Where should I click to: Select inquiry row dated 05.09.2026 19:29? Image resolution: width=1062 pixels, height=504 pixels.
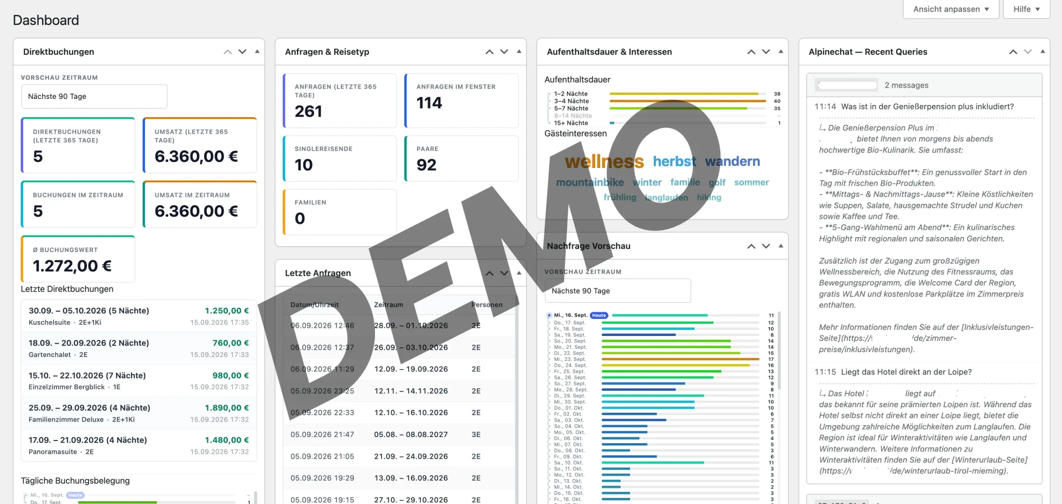(399, 479)
